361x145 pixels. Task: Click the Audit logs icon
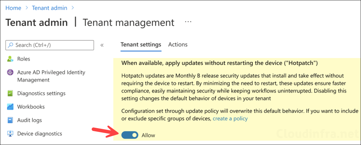tap(10, 120)
